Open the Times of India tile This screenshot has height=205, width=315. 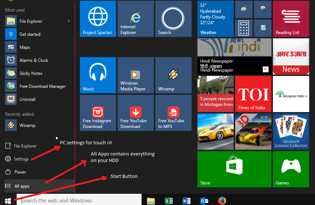tap(253, 94)
